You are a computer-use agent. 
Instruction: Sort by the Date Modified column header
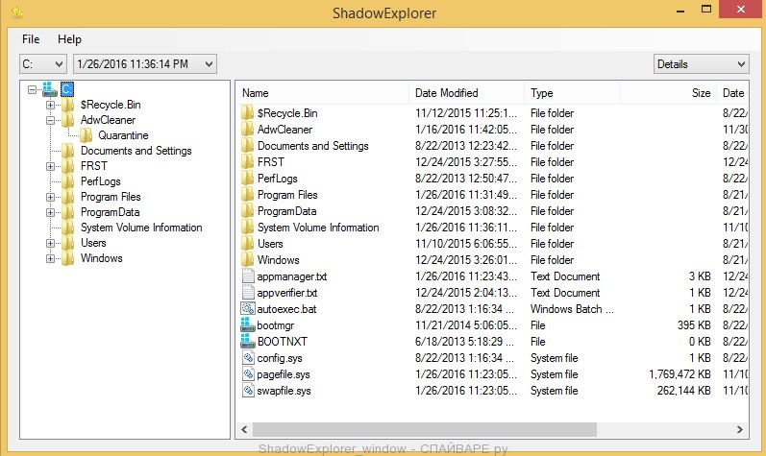click(466, 93)
